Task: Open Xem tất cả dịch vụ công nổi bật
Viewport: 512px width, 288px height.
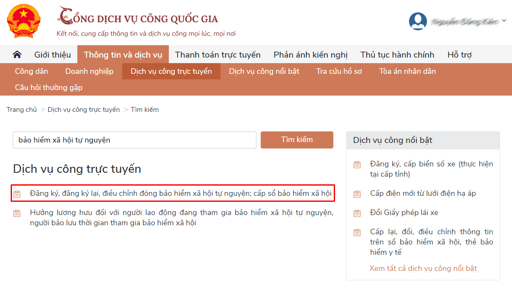Action: 423,268
